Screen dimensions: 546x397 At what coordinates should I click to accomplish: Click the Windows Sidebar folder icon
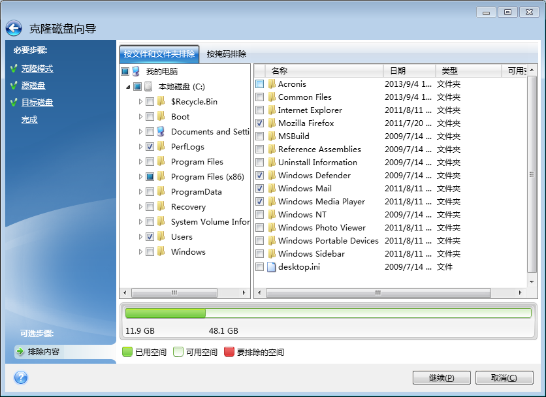tap(272, 253)
